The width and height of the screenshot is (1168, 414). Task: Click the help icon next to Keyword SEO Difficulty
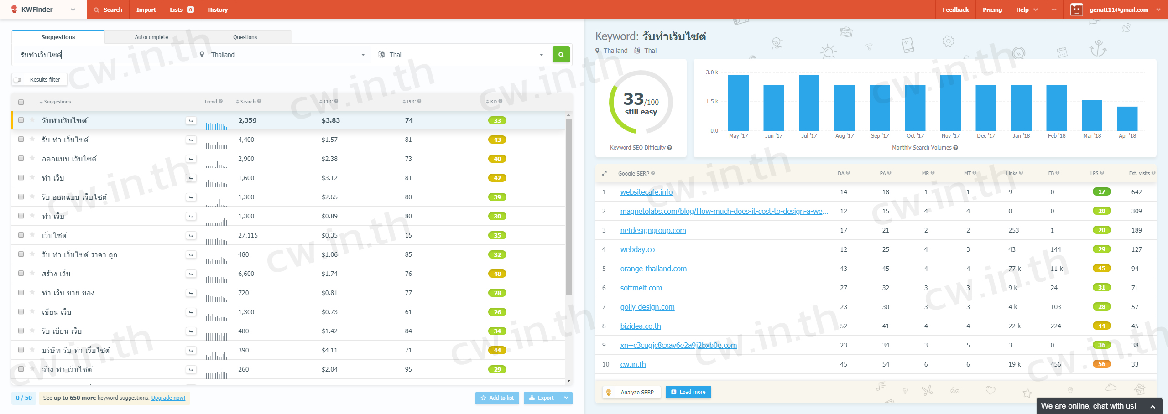670,148
